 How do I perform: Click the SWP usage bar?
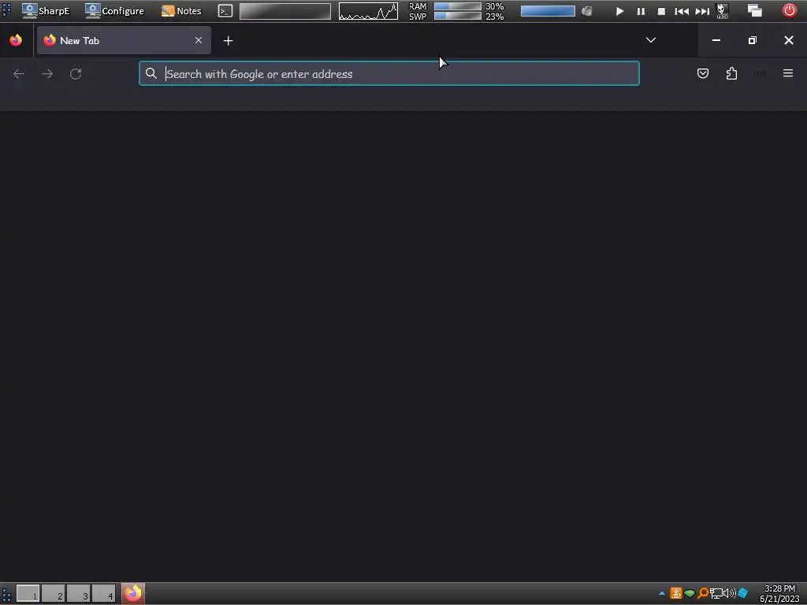[458, 16]
